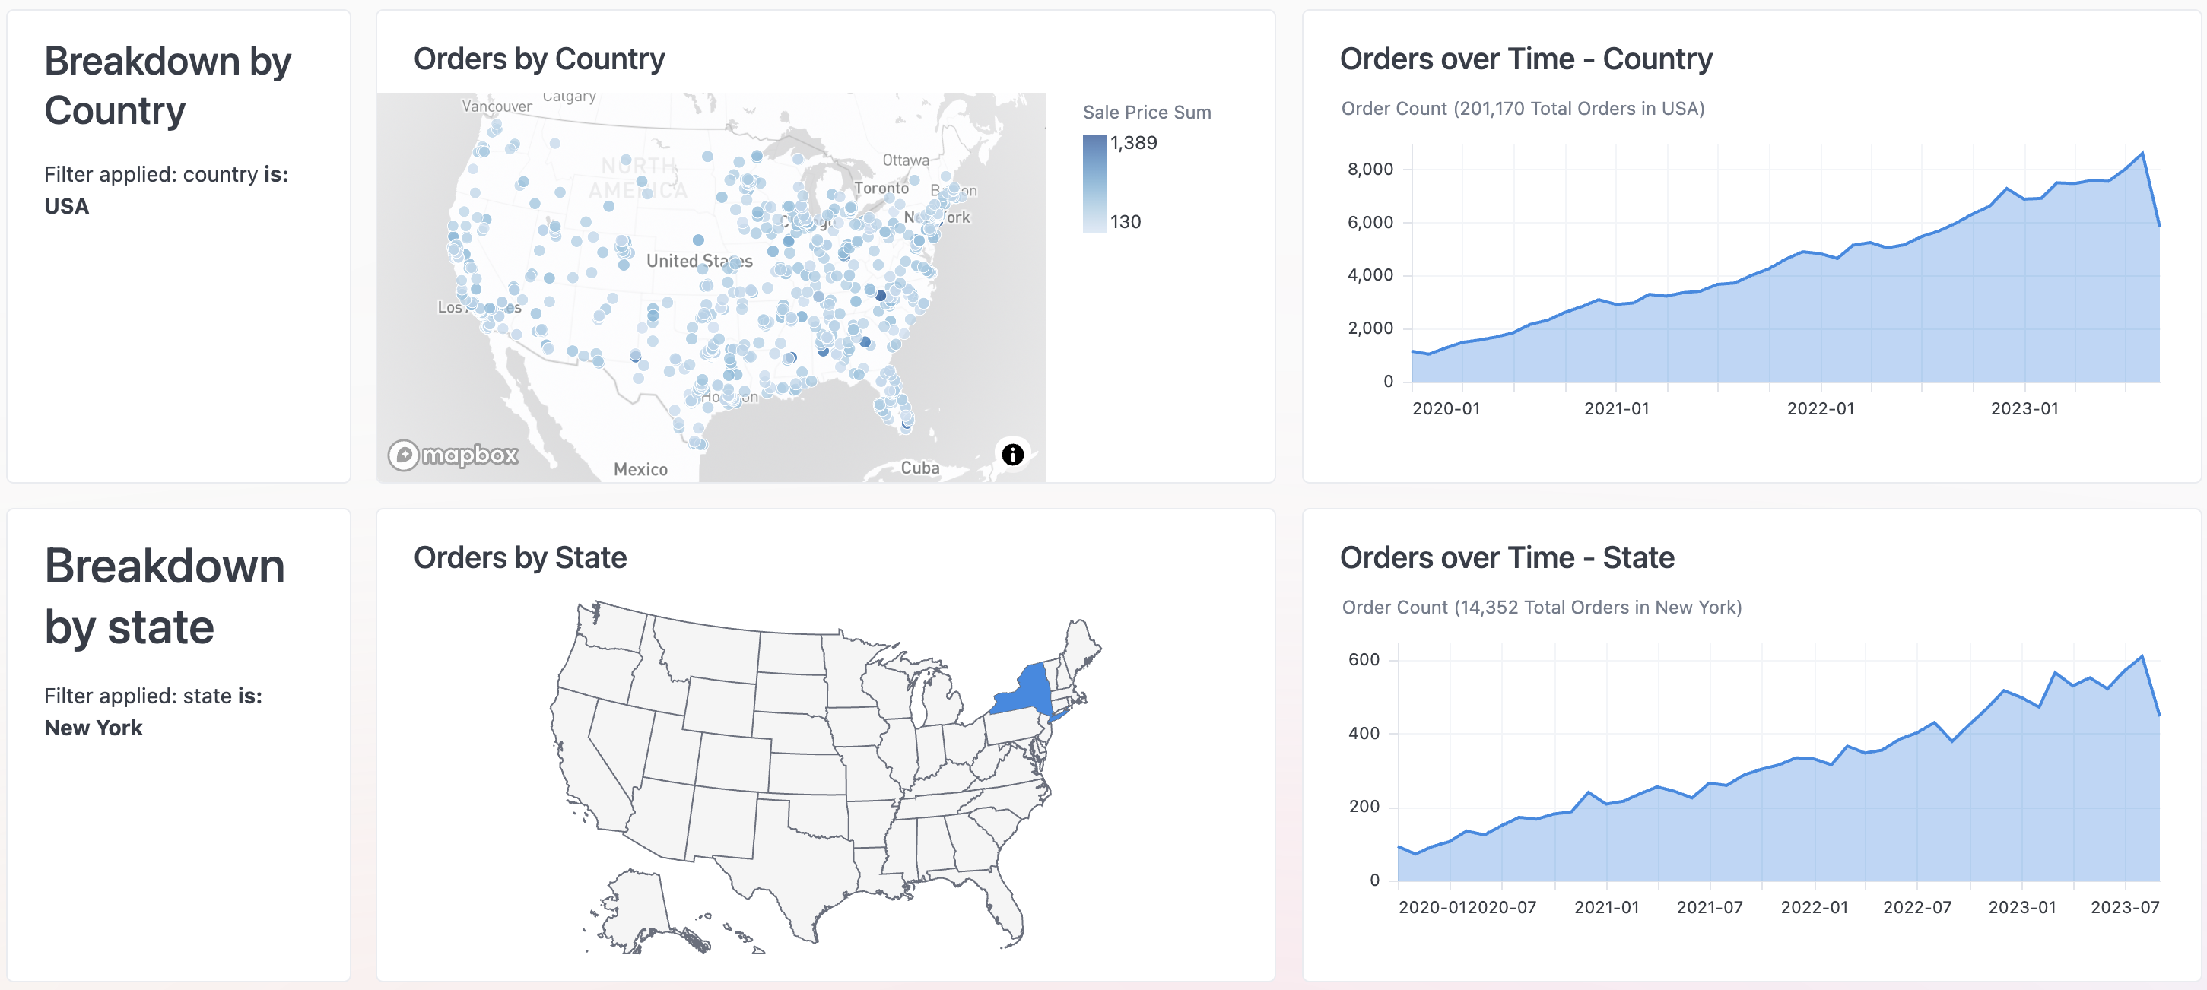Click the 2021-01 label on country chart

[1616, 408]
